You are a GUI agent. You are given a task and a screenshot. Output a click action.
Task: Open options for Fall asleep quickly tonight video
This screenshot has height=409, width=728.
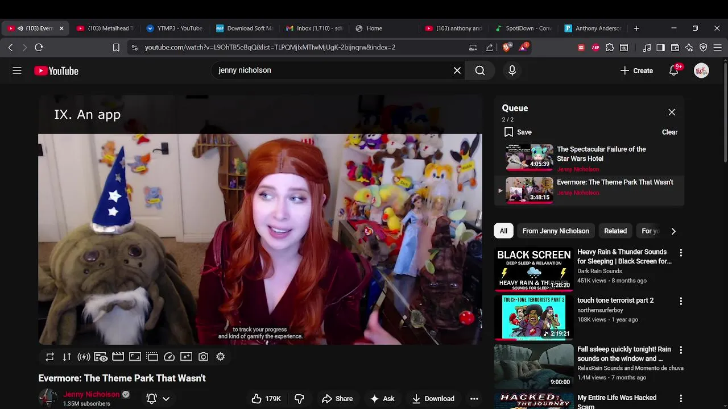click(681, 350)
